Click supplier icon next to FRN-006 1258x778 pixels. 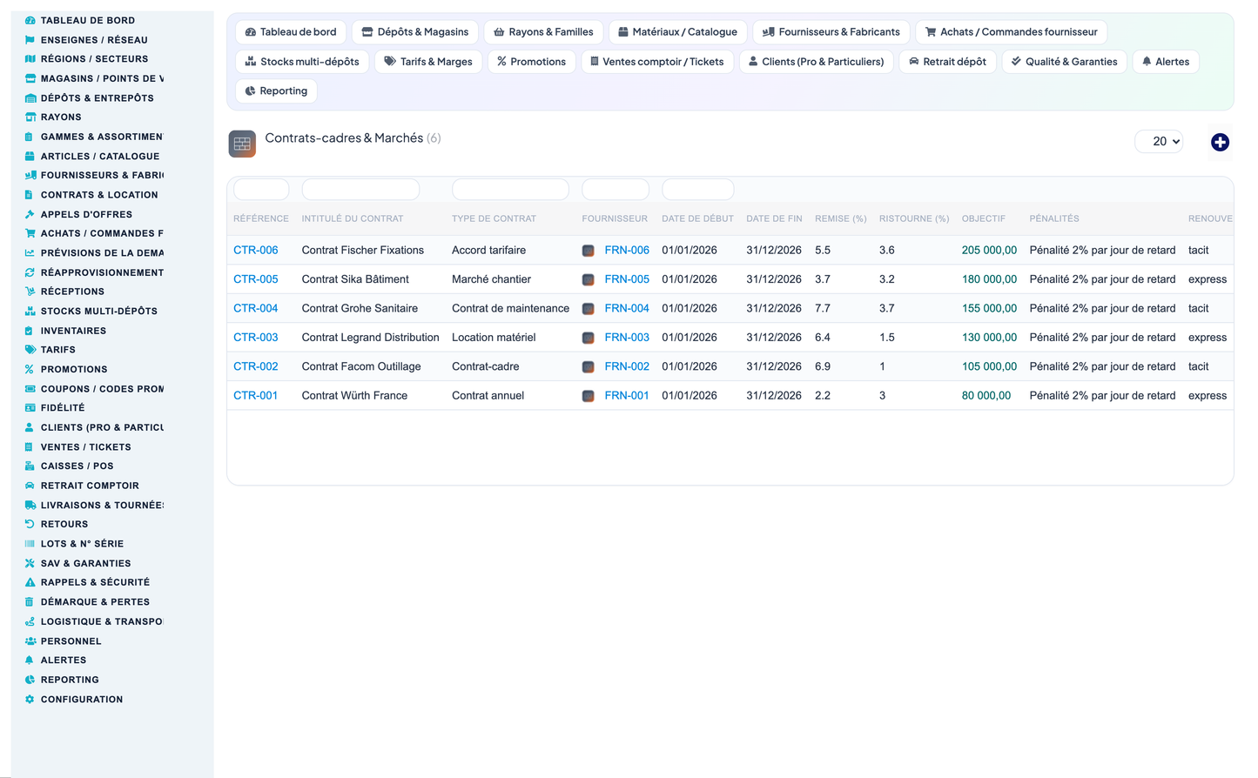coord(589,251)
